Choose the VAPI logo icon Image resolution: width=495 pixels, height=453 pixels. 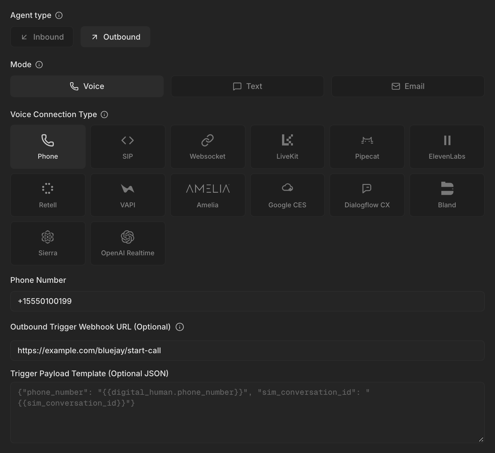(x=128, y=188)
